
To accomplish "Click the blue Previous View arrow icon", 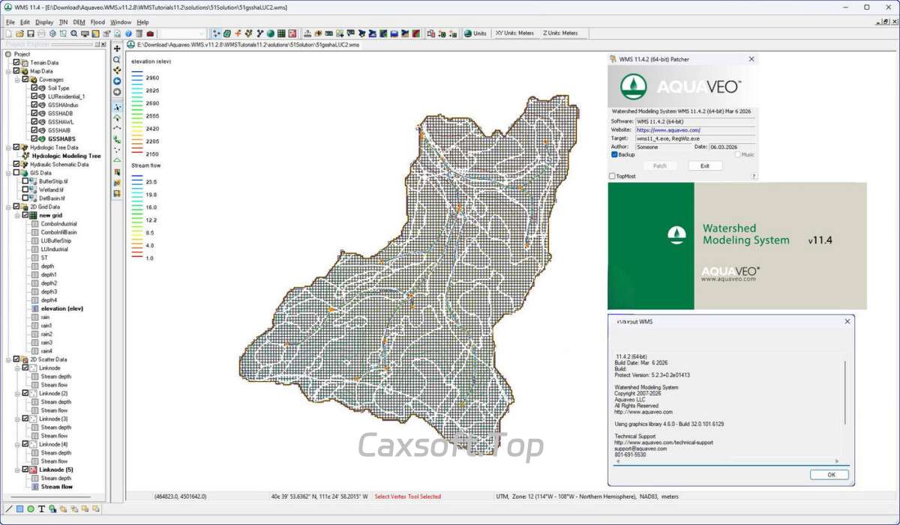I will (117, 81).
